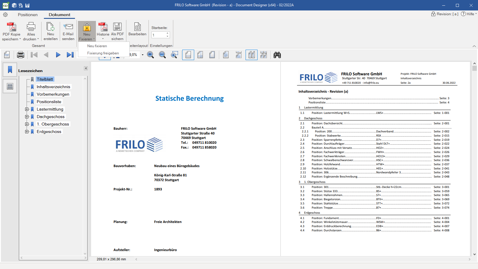478x269 pixels.
Task: Select Erdgeschoss bookmark label
Action: click(49, 132)
